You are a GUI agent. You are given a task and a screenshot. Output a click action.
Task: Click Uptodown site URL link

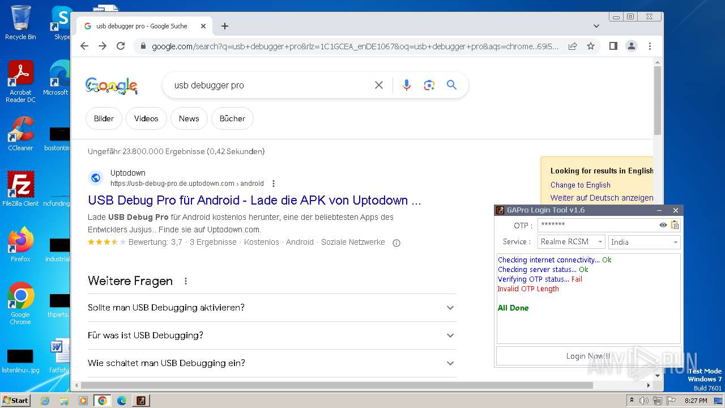click(187, 184)
